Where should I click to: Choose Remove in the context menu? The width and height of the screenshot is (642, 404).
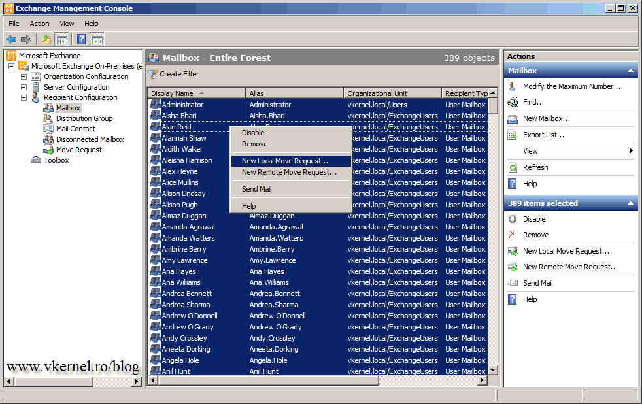coord(291,144)
